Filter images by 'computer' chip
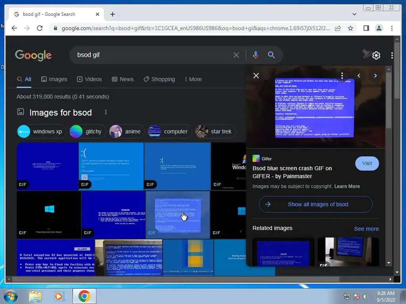 coord(169,131)
